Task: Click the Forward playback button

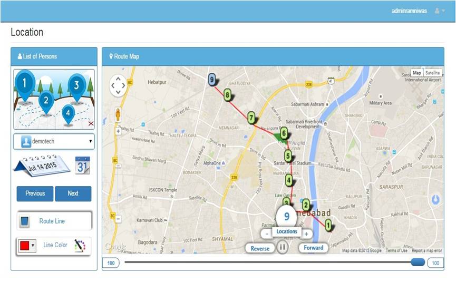Action: (x=314, y=248)
